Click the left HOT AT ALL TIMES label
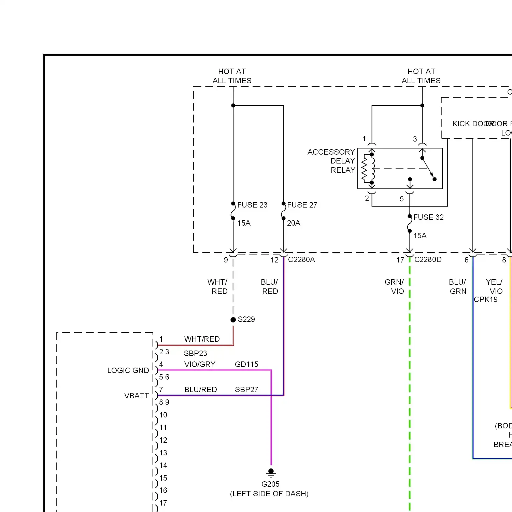 232,76
